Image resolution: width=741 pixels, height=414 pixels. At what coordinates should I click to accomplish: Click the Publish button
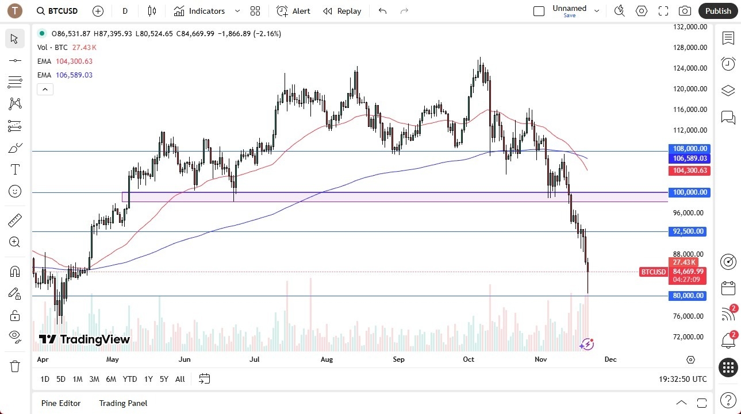point(717,10)
